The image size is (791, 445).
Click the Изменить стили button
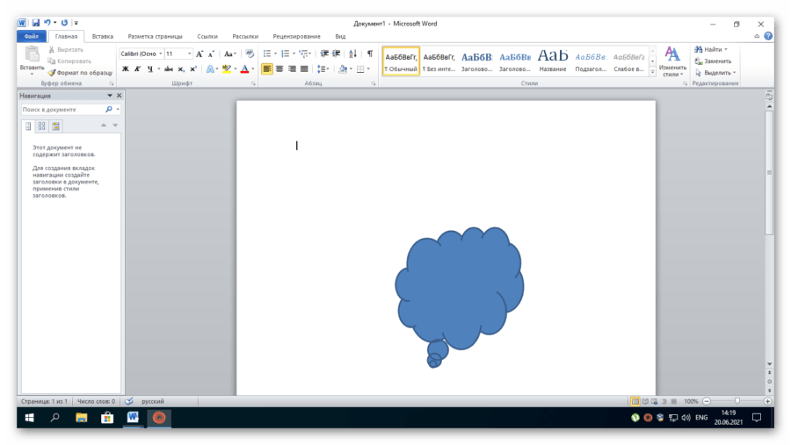coord(672,61)
